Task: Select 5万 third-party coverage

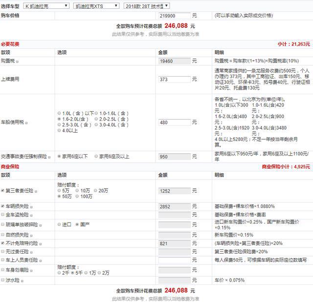Action: pyautogui.click(x=59, y=190)
